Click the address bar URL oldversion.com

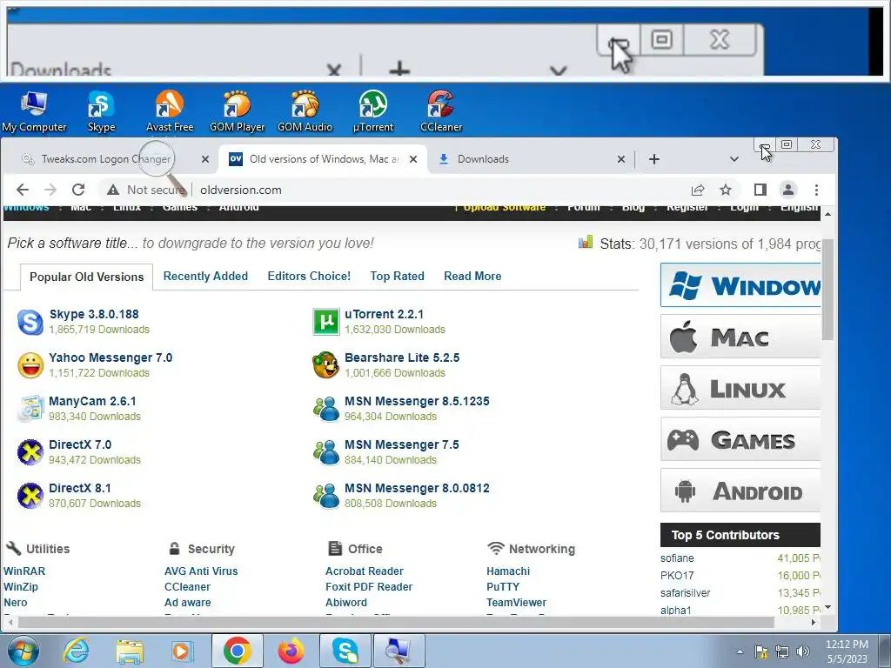tap(240, 190)
